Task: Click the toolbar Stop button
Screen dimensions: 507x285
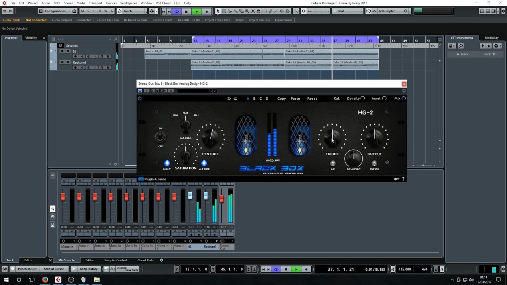Action: 186,11
